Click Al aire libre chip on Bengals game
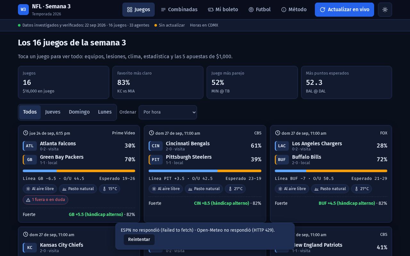Screen dimensions: 410x256 pyautogui.click(x=166, y=189)
